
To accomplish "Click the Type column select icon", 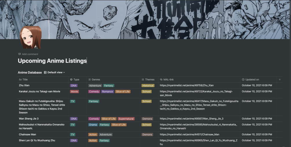I will tap(71, 79).
